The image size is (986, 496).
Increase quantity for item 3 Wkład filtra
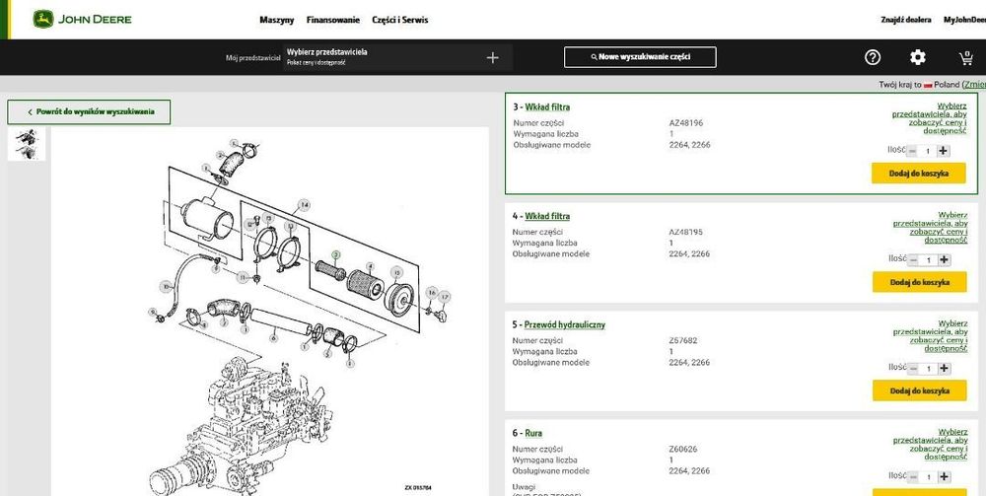pyautogui.click(x=944, y=151)
